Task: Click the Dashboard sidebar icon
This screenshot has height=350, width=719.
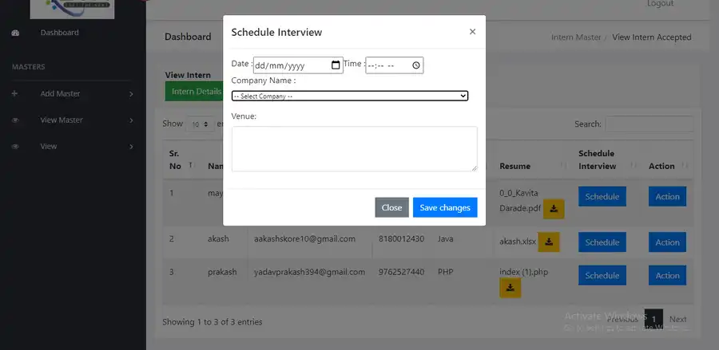Action: pyautogui.click(x=15, y=33)
